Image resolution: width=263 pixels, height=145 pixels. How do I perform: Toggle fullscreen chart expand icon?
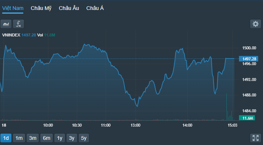[256, 138]
